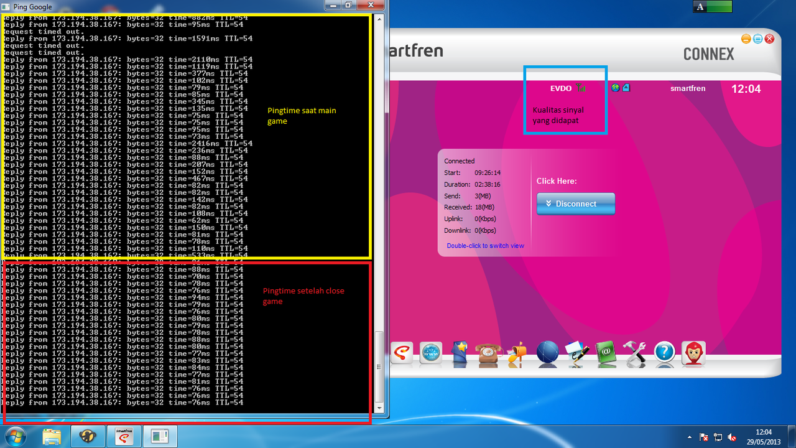This screenshot has height=448, width=796.
Task: Launch the WWW browser shortcut icon
Action: (430, 353)
